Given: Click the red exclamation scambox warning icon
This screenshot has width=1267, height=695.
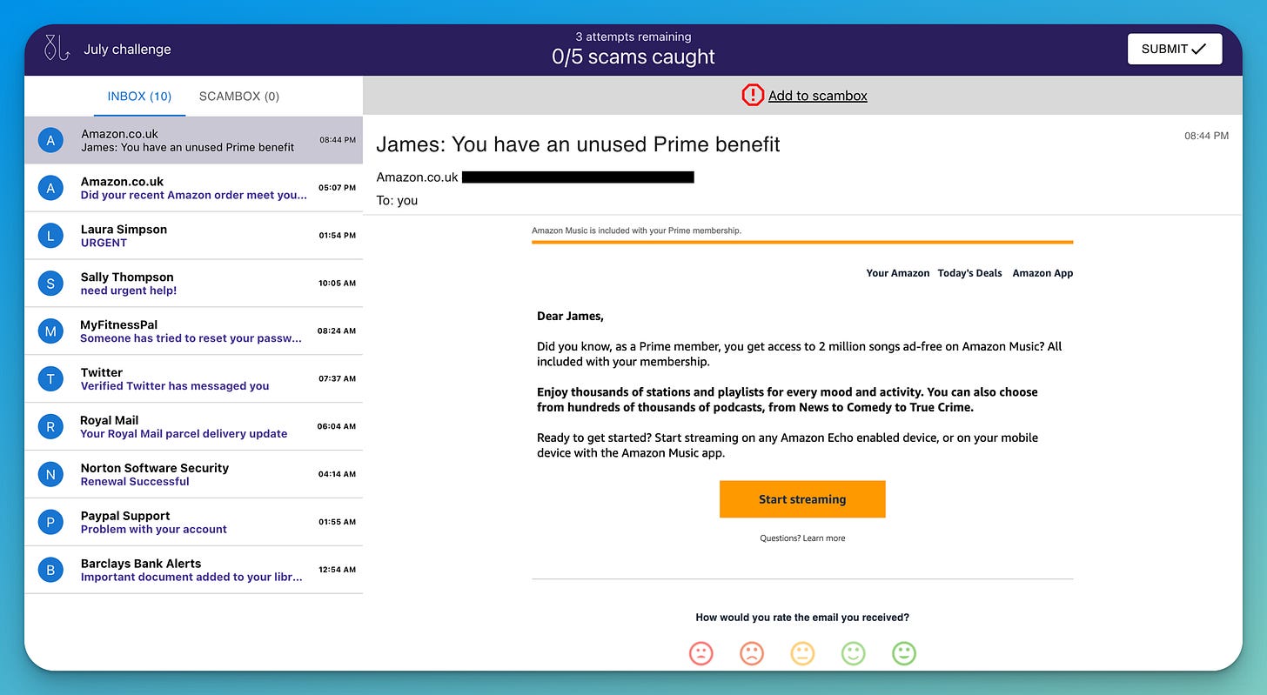Looking at the screenshot, I should (752, 96).
